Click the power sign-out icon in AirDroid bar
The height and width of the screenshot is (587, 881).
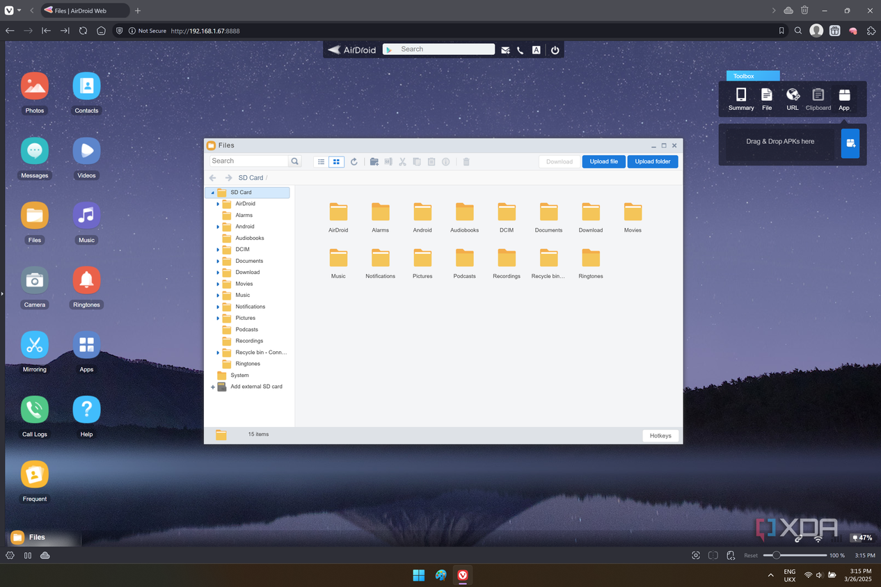(555, 50)
